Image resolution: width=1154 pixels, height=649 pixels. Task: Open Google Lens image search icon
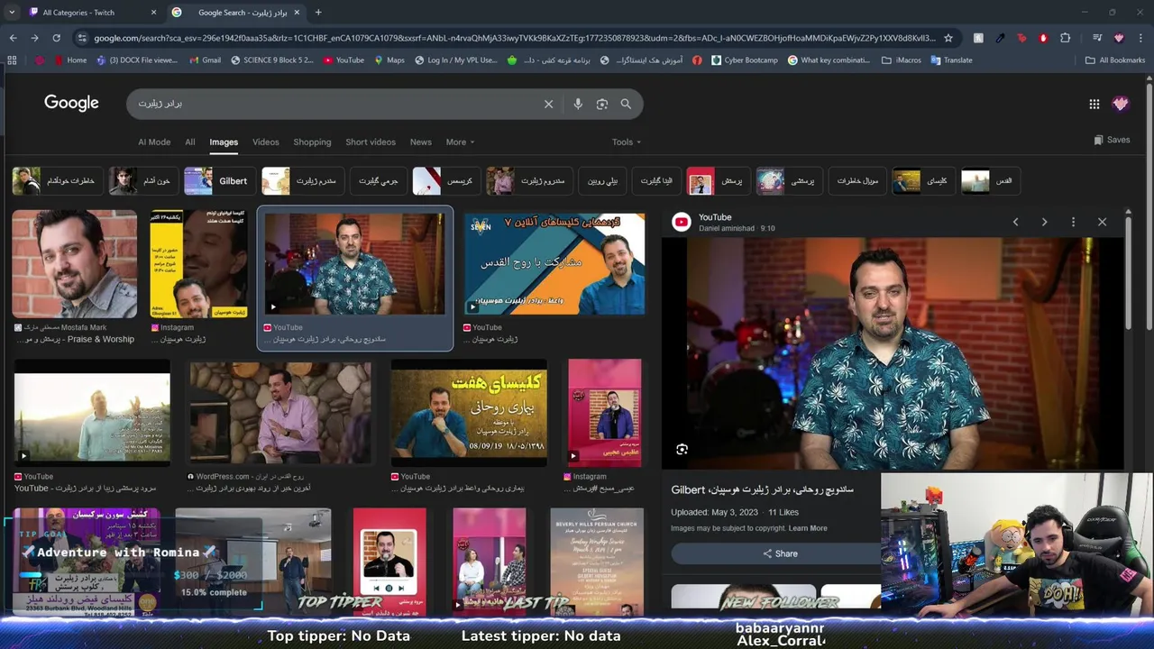pyautogui.click(x=602, y=104)
